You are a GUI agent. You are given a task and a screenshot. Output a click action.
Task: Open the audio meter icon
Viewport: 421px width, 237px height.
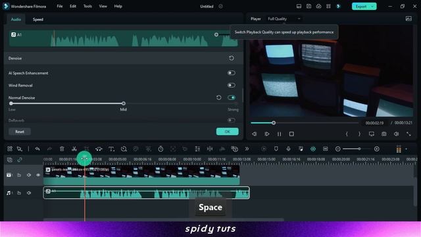pos(399,149)
